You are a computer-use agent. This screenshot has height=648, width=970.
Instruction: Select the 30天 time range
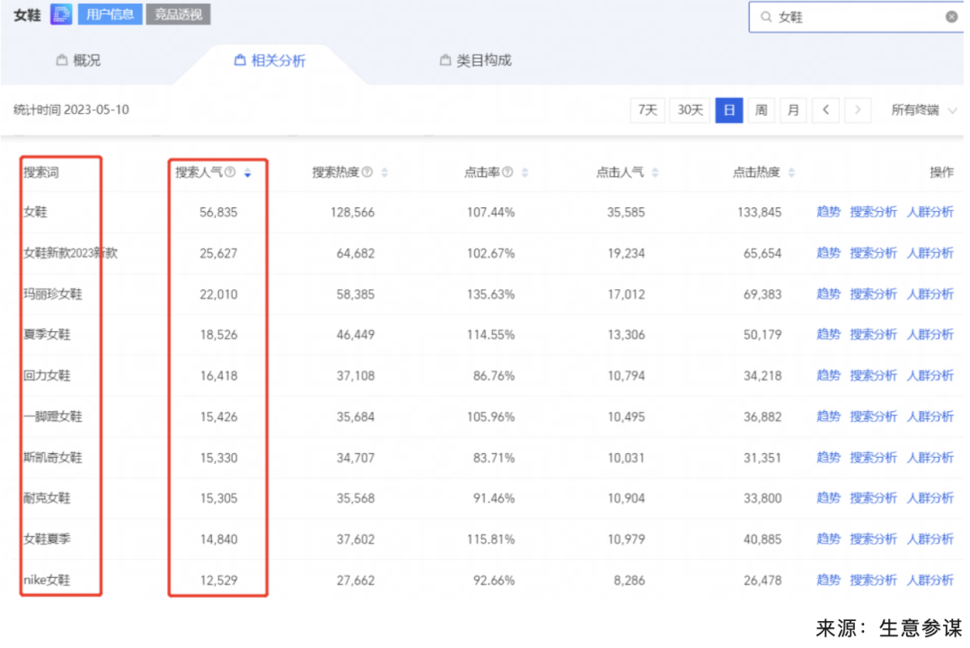[x=690, y=110]
